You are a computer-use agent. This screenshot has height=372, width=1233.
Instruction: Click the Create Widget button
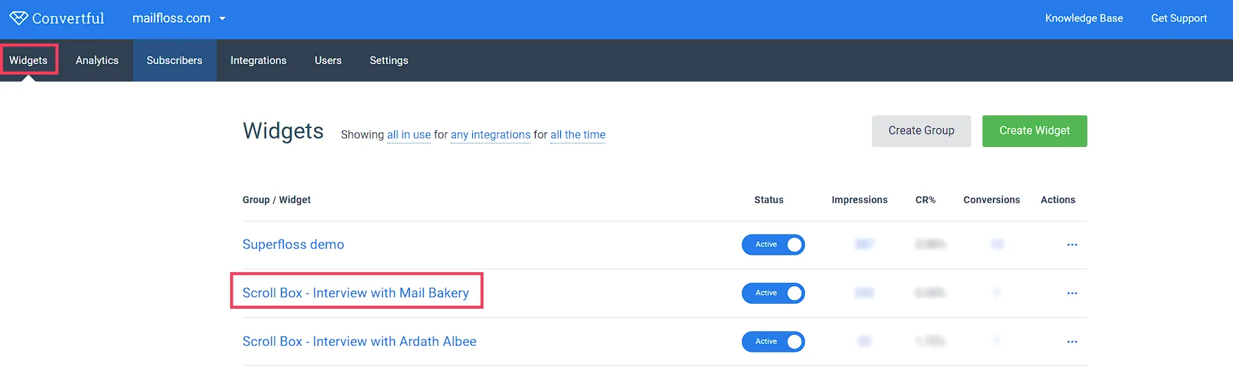[x=1035, y=131]
